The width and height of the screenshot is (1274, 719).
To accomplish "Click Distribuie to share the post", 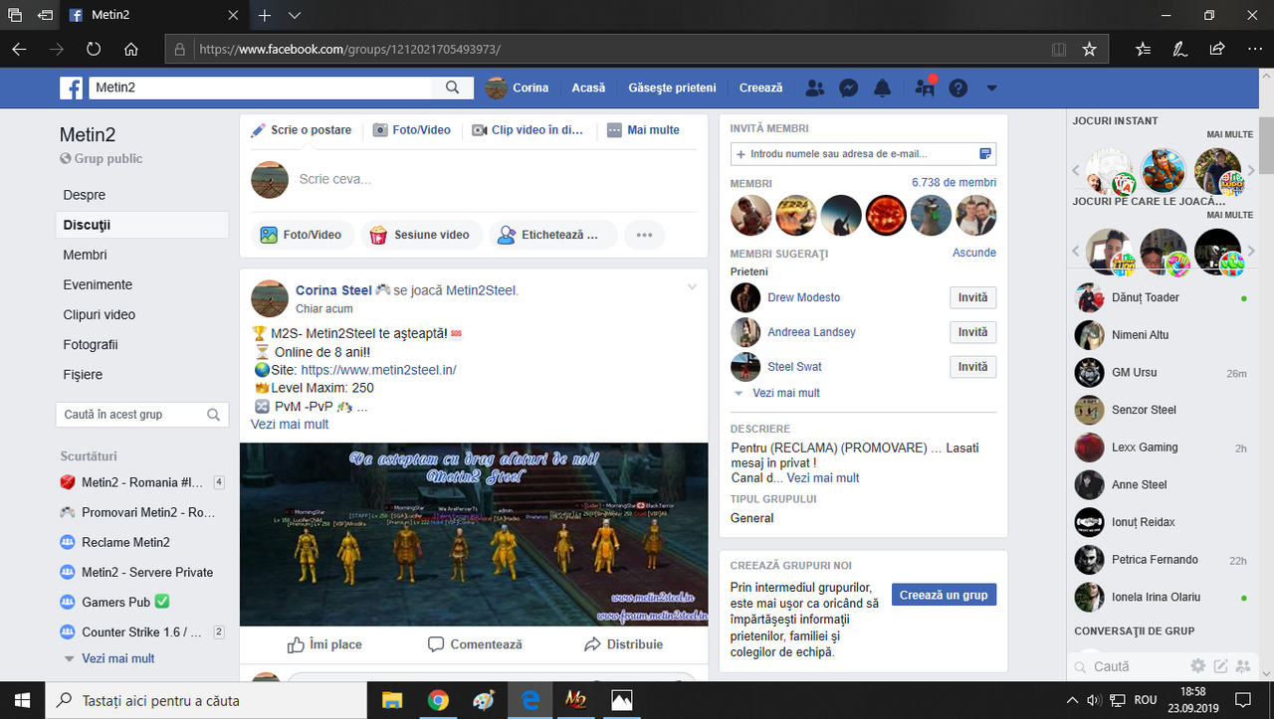I will [x=624, y=644].
